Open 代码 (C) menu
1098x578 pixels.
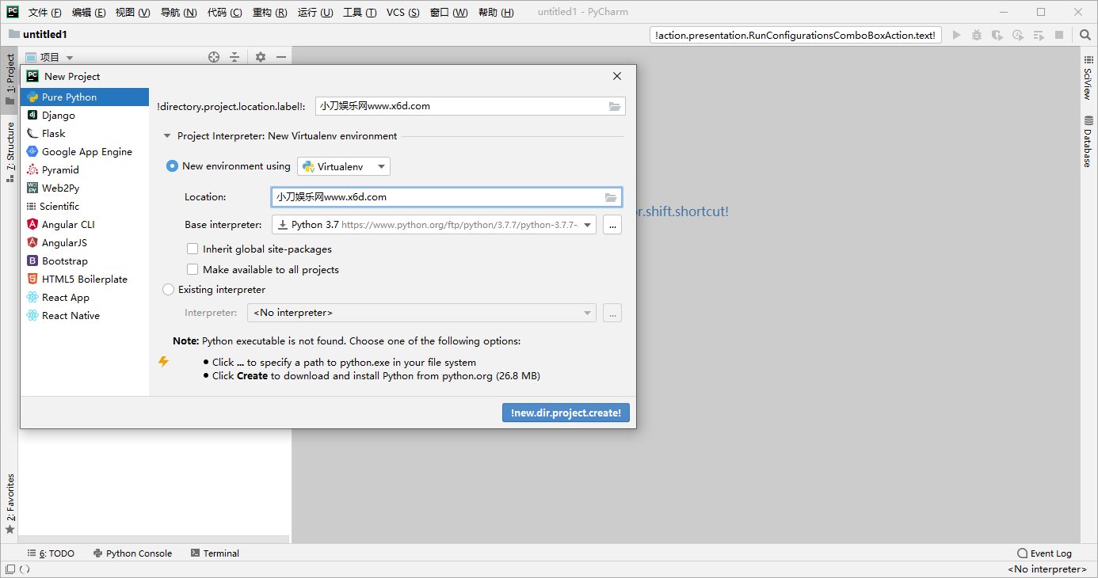tap(225, 13)
